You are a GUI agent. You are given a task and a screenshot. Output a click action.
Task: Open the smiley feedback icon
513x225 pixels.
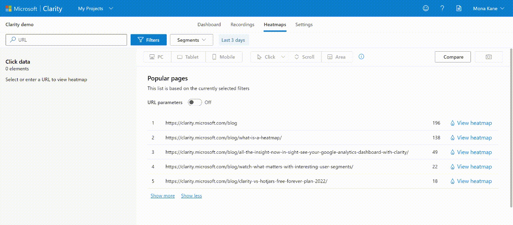pos(426,8)
